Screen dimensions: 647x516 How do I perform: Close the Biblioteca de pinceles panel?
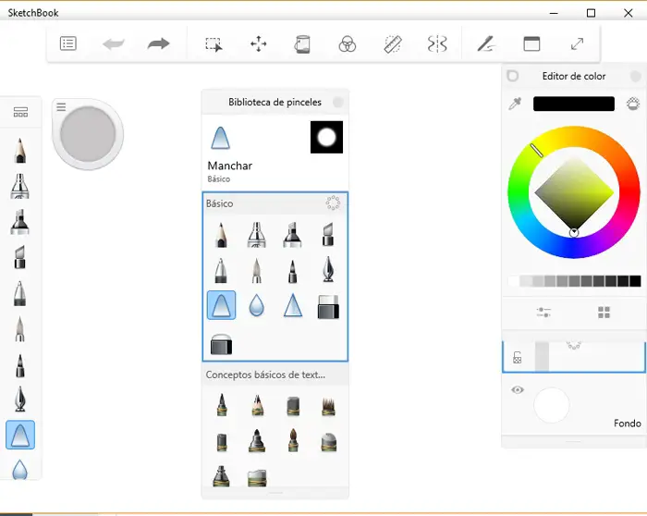point(338,102)
